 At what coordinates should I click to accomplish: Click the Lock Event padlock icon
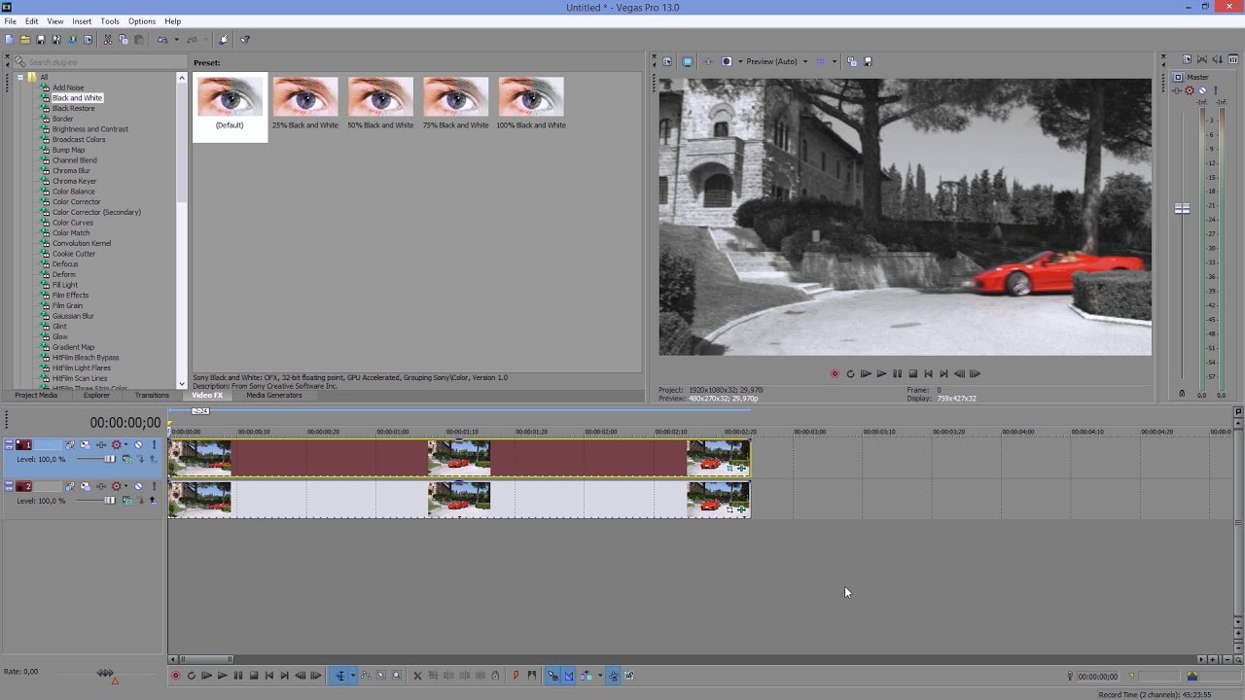coord(495,676)
